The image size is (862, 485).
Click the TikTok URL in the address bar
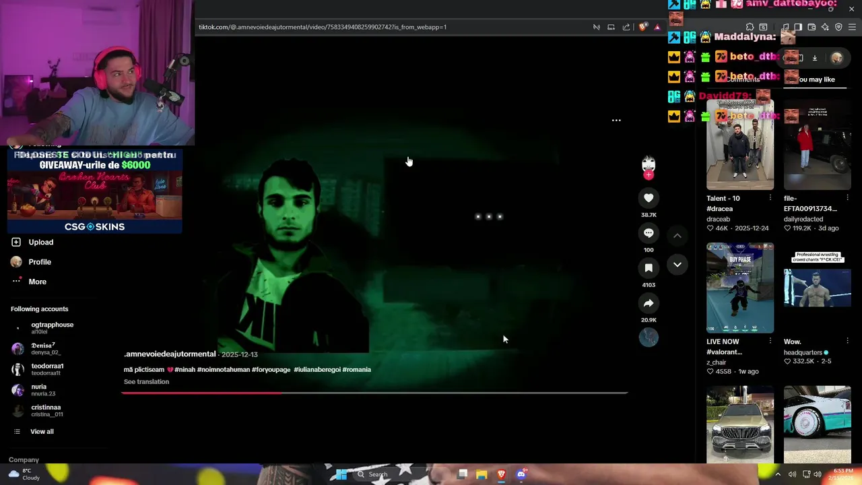click(x=323, y=27)
